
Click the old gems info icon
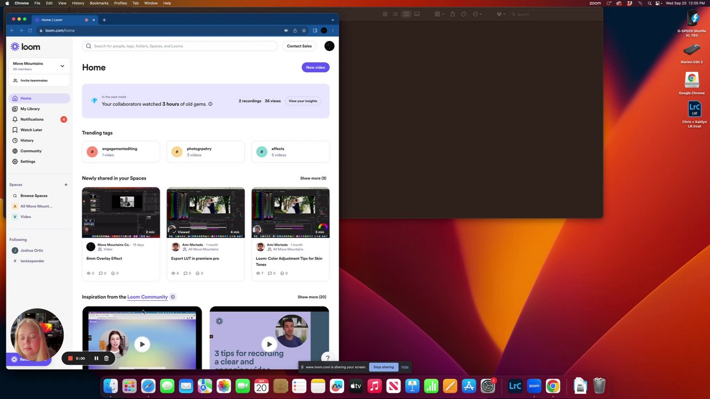(x=210, y=104)
